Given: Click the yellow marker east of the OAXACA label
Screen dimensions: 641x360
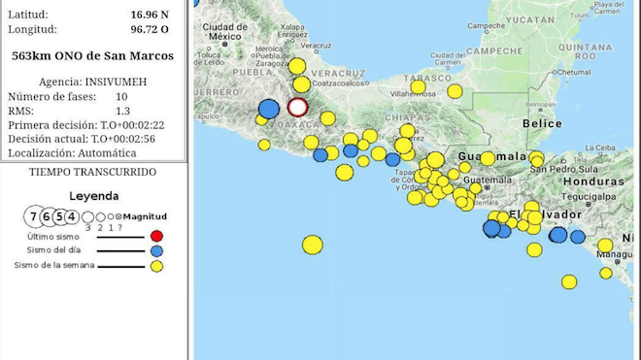Looking at the screenshot, I should coord(328,118).
